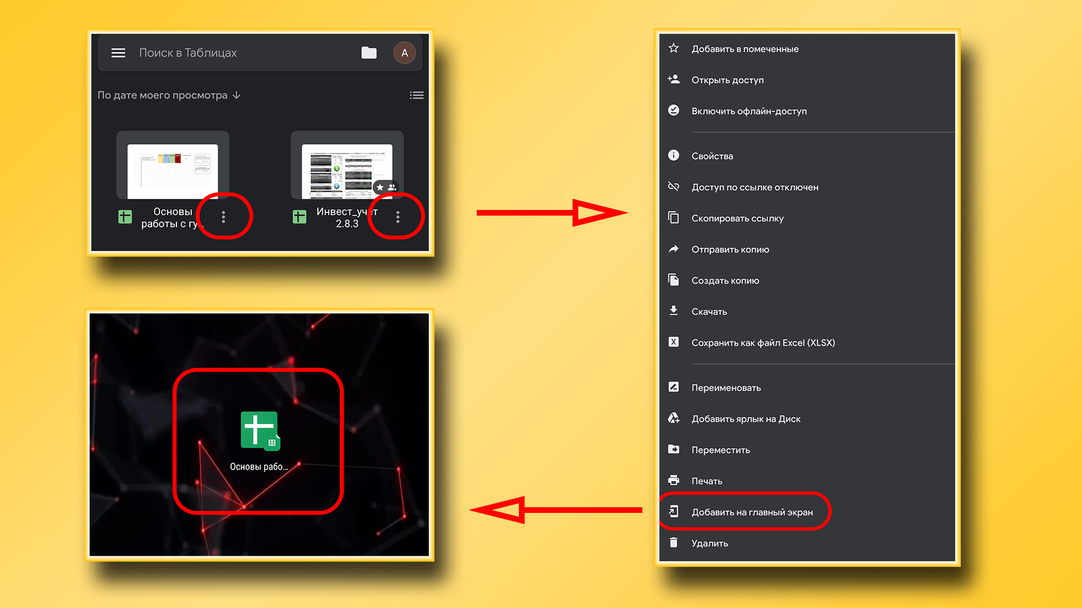Click the star icon for Добавить в помеченные
This screenshot has width=1082, height=608.
tap(673, 48)
